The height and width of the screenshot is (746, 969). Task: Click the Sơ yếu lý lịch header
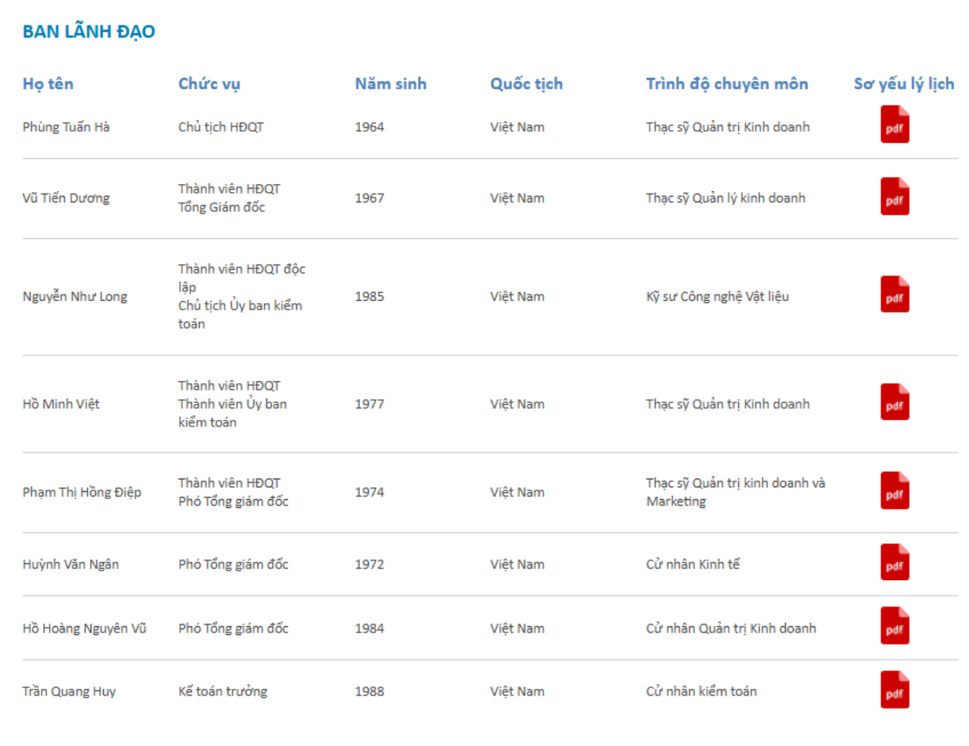[x=904, y=84]
